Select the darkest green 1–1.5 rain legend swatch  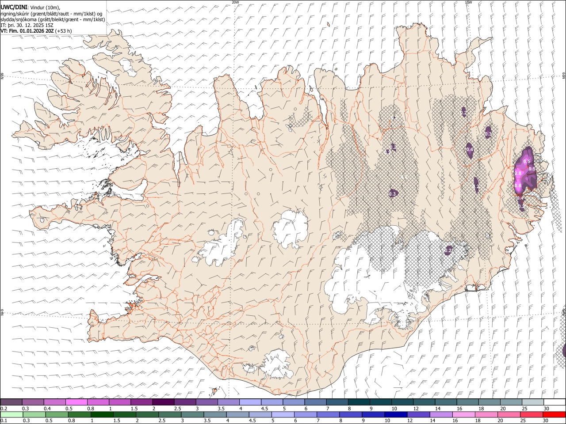[x=102, y=414]
